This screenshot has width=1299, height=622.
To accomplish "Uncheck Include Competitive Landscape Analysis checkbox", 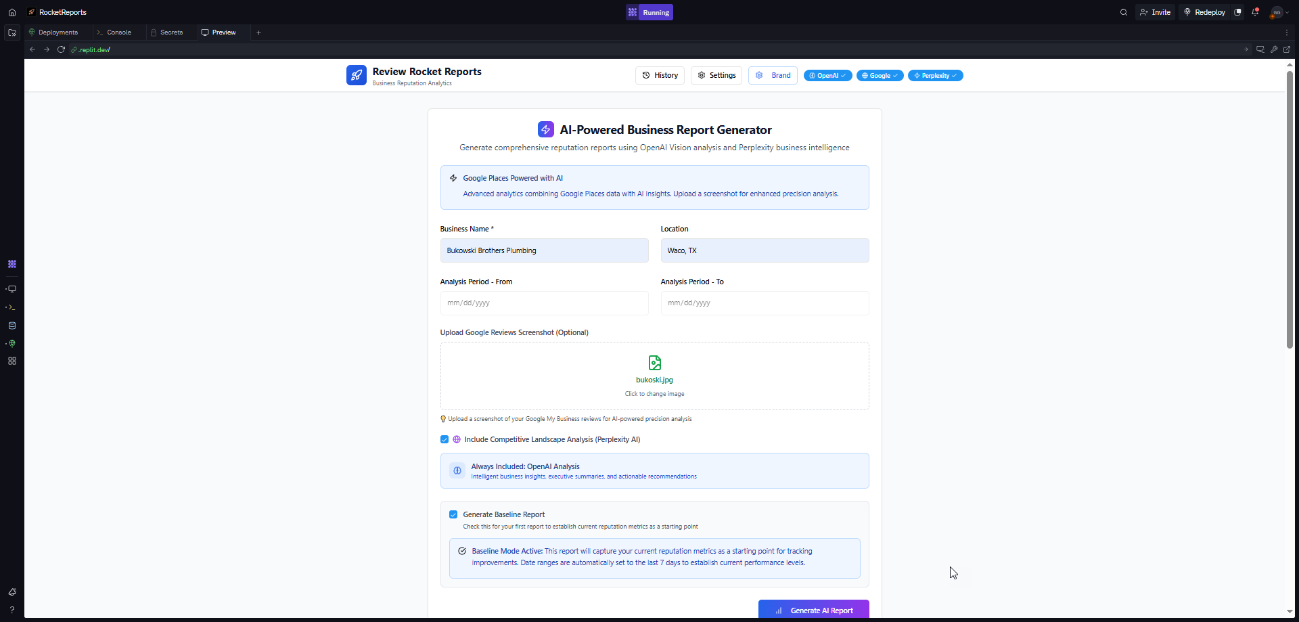I will coord(445,439).
